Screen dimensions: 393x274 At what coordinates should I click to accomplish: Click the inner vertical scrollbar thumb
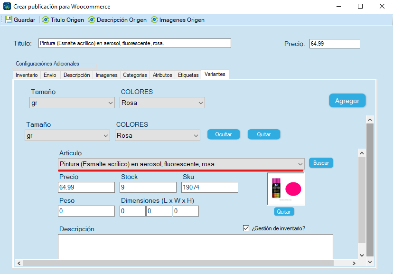click(362, 200)
